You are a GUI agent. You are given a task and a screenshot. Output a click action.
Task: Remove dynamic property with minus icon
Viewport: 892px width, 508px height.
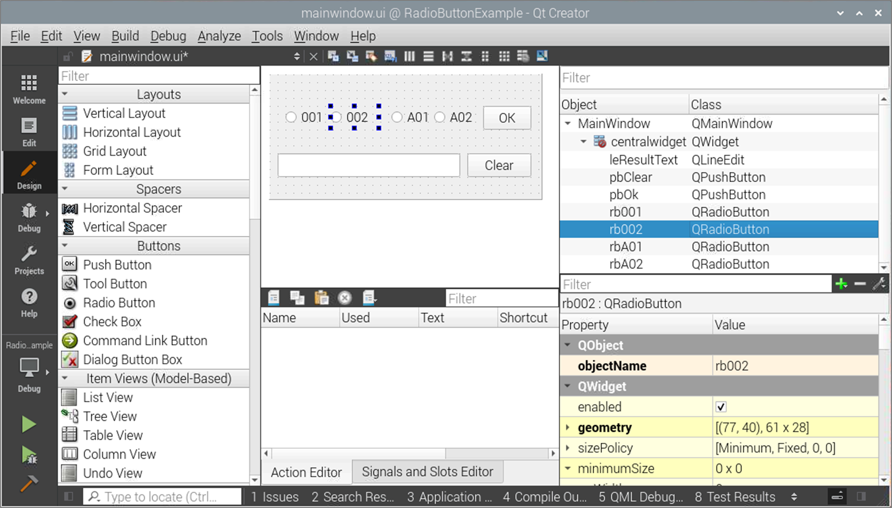point(860,284)
